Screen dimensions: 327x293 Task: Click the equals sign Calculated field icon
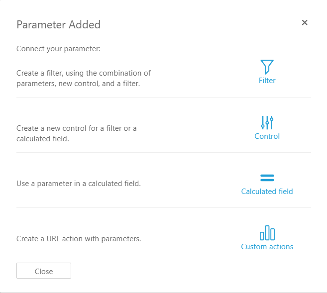click(x=267, y=178)
